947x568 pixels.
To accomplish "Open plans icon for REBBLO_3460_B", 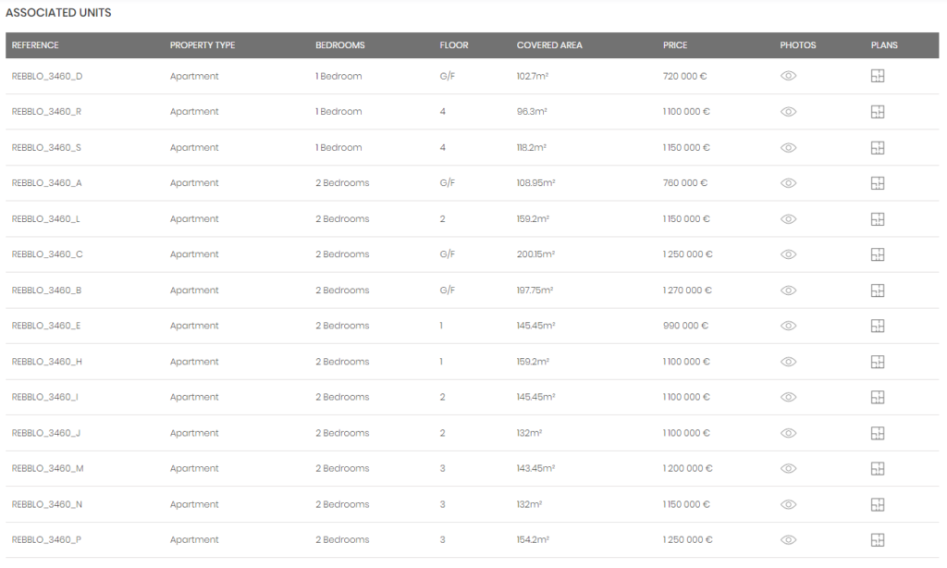I will pos(878,290).
